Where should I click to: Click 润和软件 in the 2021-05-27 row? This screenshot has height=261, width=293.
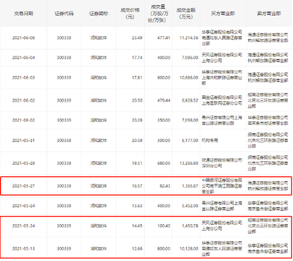99,186
